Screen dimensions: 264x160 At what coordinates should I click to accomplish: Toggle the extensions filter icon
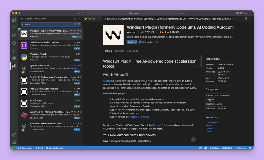(x=79, y=24)
